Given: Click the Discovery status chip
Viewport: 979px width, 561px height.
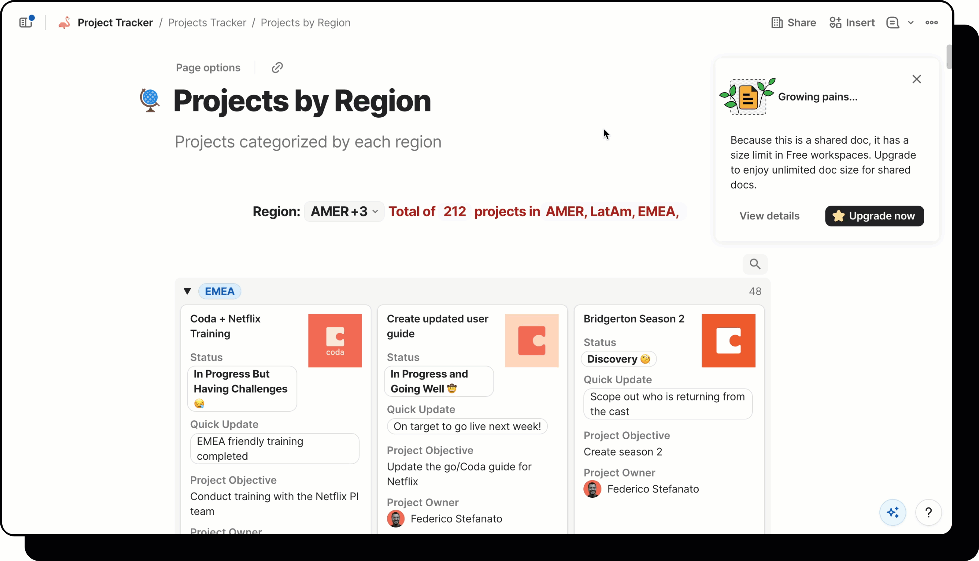Looking at the screenshot, I should pos(618,359).
